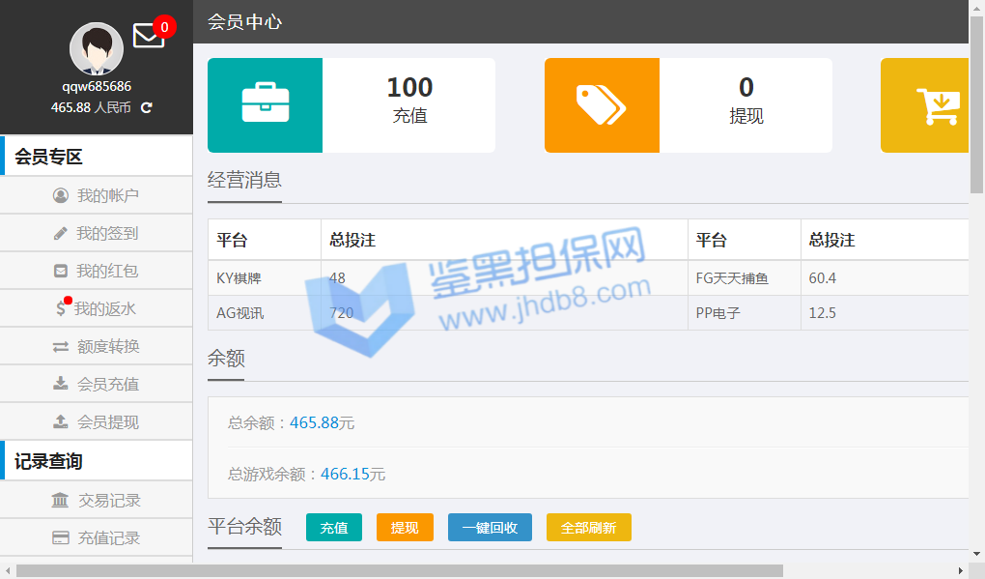Screen dimensions: 985x579
Task: Open the mail inbox envelope icon
Action: coord(148,36)
